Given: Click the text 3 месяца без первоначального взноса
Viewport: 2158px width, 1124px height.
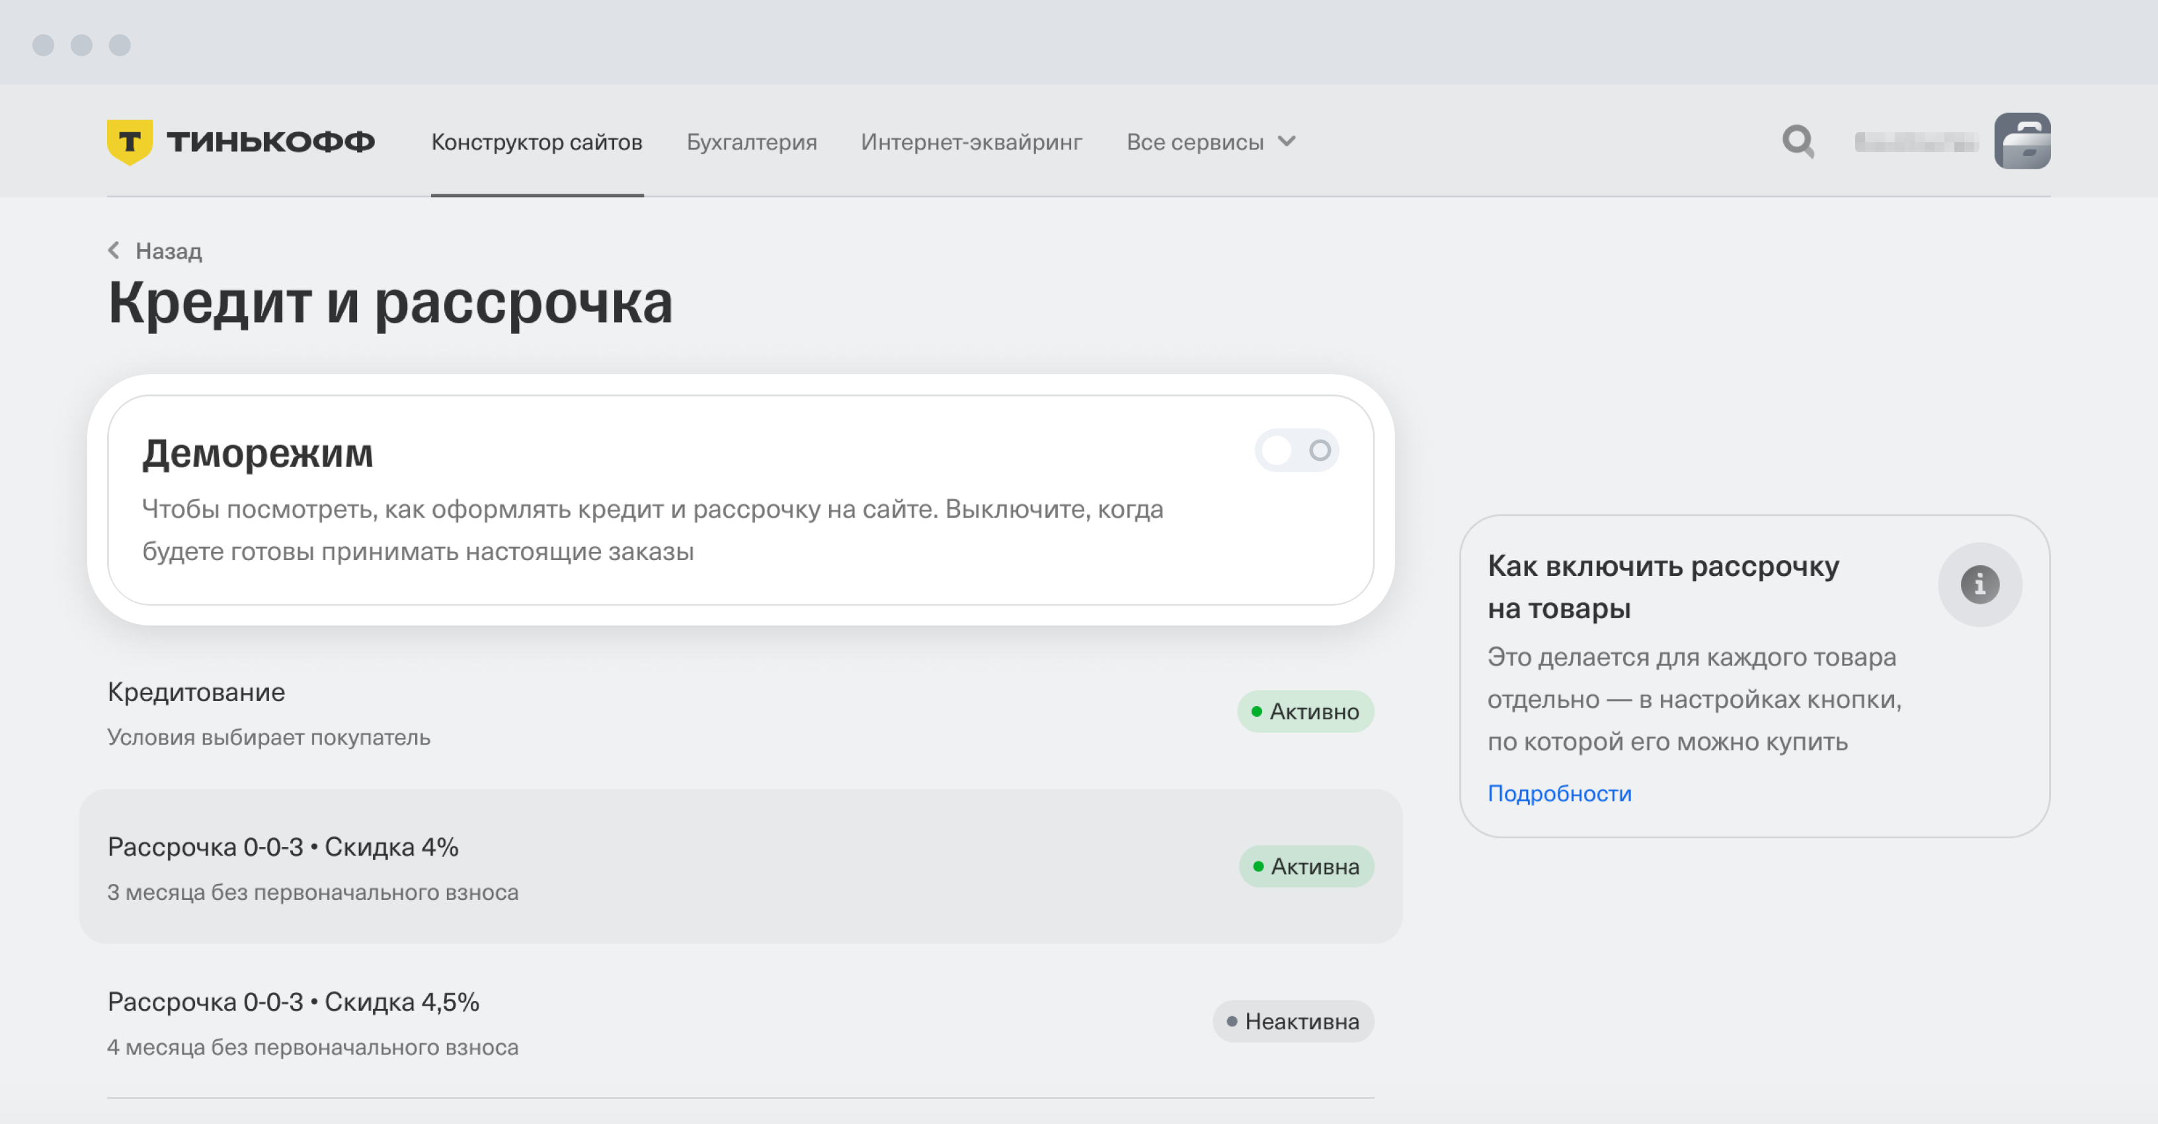Looking at the screenshot, I should (x=313, y=892).
